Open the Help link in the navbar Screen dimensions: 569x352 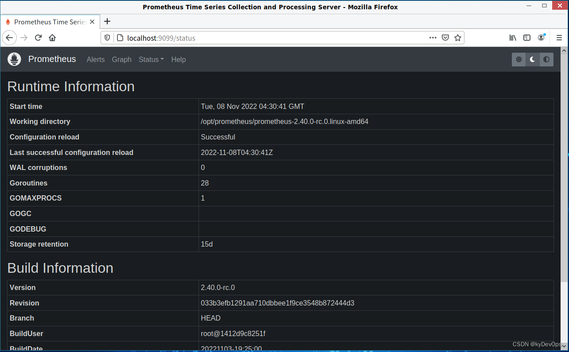[x=179, y=59]
